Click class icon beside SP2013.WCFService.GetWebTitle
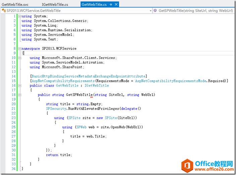Viewport: 236px width, 175px height. (4, 11)
